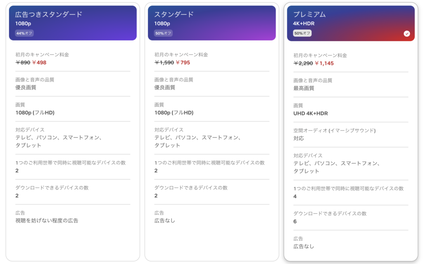Screen dimensions: 423x264
Task: Click the ￥498 campaign price
Action: (39, 63)
